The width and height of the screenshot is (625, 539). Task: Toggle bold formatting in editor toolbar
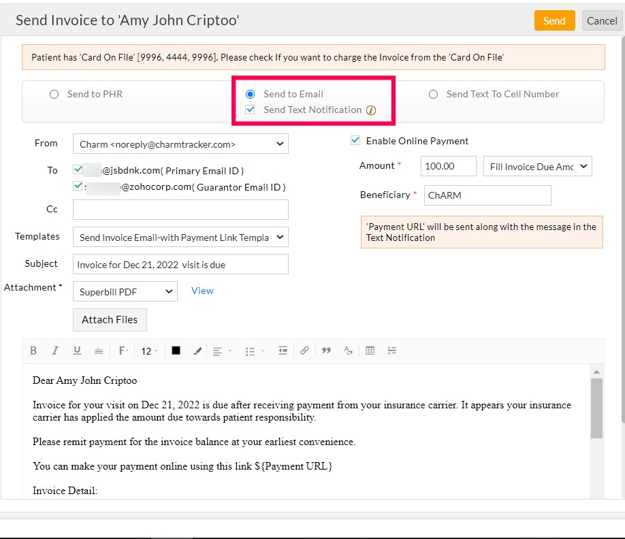point(33,351)
